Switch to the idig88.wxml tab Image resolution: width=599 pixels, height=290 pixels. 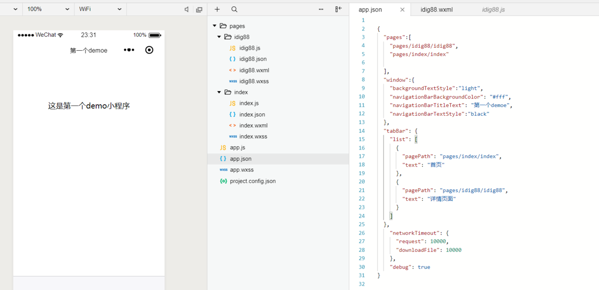436,10
